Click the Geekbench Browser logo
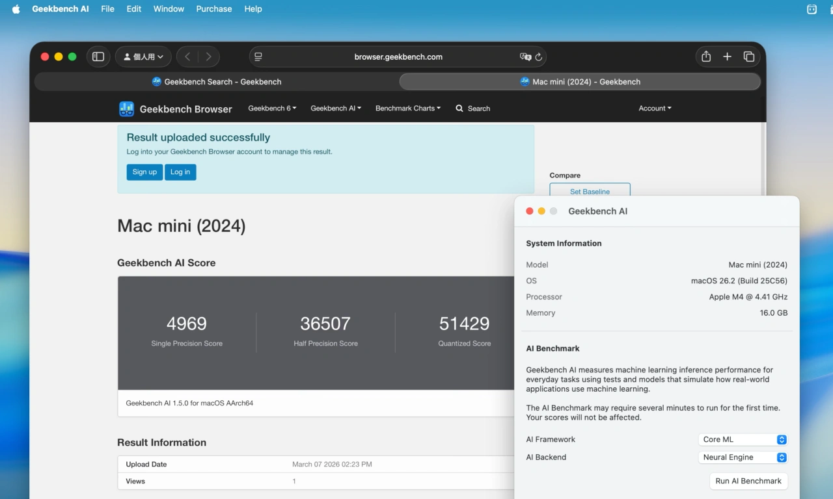Screen dimensions: 833x499 [x=126, y=109]
